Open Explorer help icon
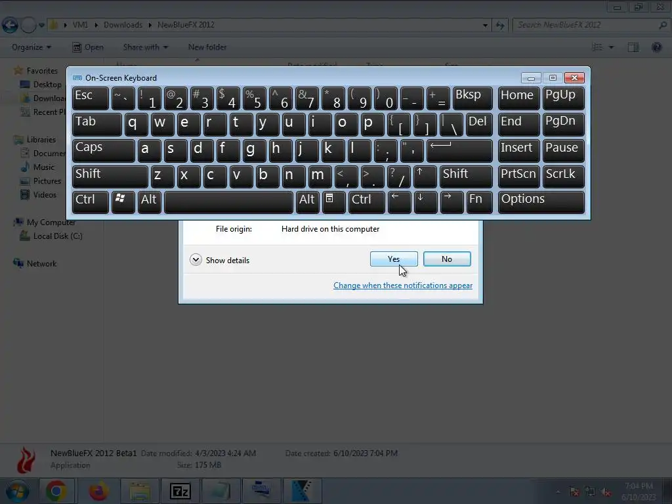 pos(656,47)
